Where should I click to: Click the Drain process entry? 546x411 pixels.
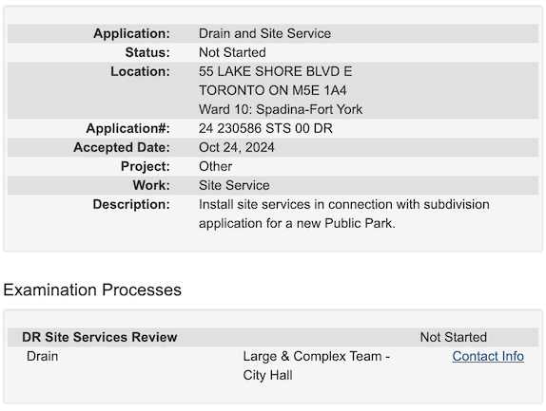(43, 356)
